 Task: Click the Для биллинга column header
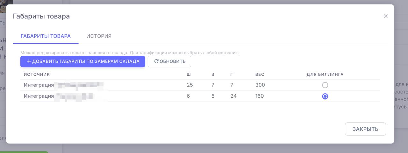click(325, 75)
